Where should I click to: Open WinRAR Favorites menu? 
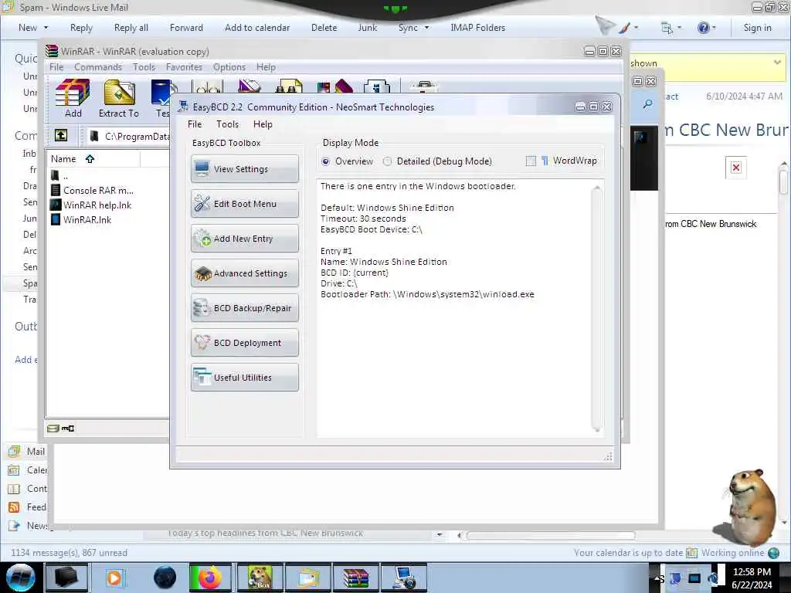click(x=184, y=67)
